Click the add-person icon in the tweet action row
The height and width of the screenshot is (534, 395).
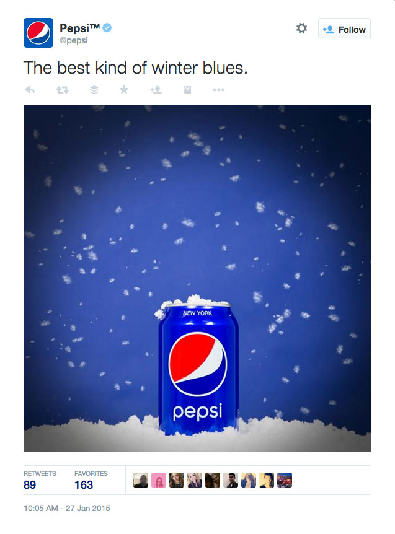pos(156,90)
